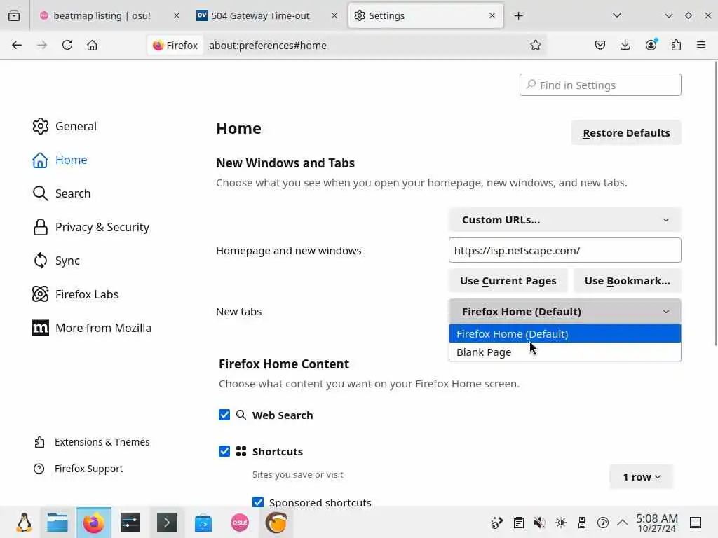
Task: Open the file manager taskbar icon
Action: click(x=57, y=523)
